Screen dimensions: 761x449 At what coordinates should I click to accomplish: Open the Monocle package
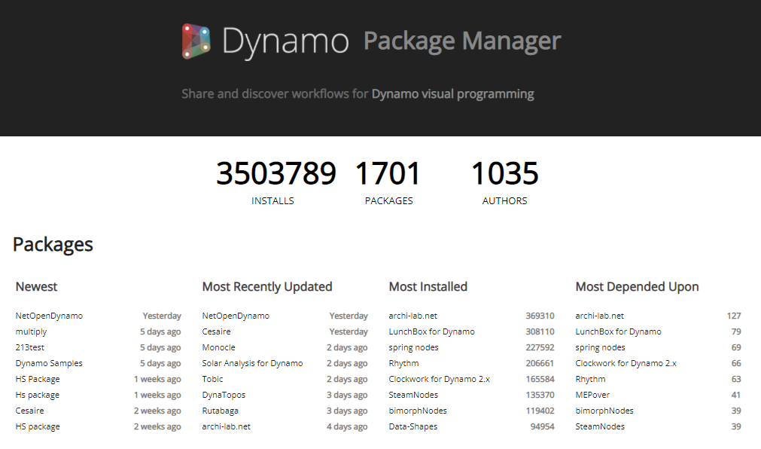[218, 347]
